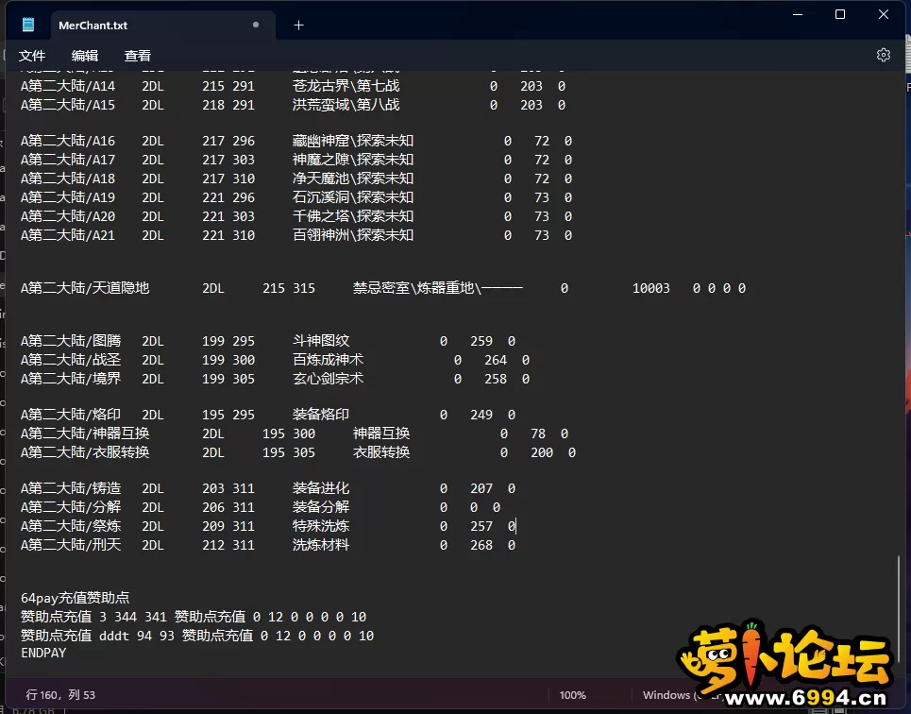This screenshot has height=714, width=911.
Task: Open Notepad settings gear
Action: 883,55
